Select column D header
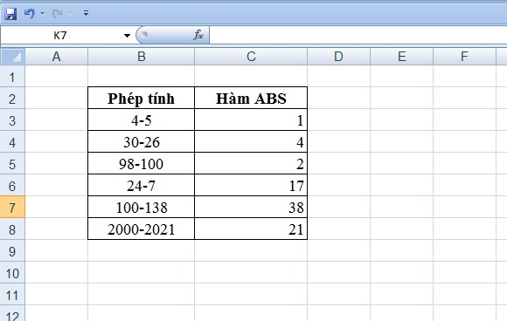 click(x=338, y=57)
